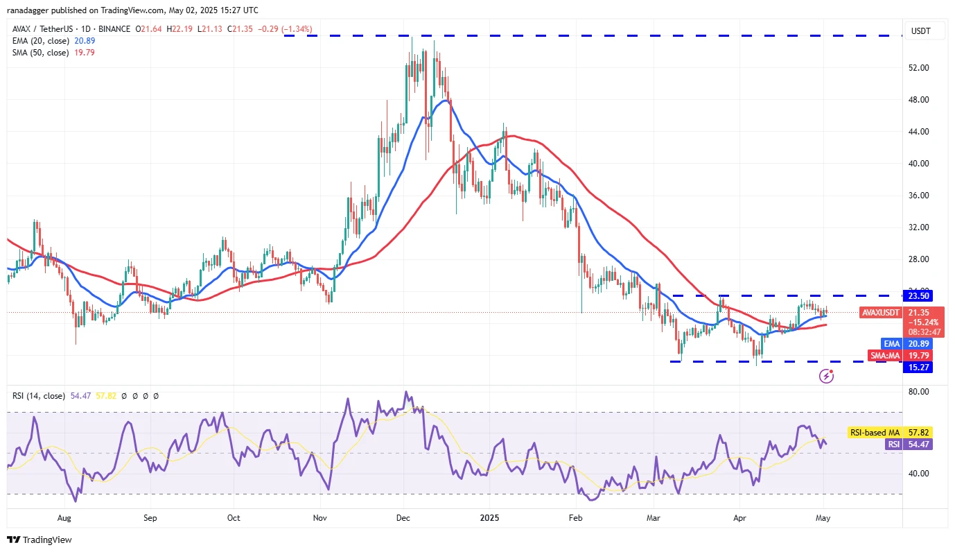
Task: Click the Feb label on time axis
Action: 575,518
